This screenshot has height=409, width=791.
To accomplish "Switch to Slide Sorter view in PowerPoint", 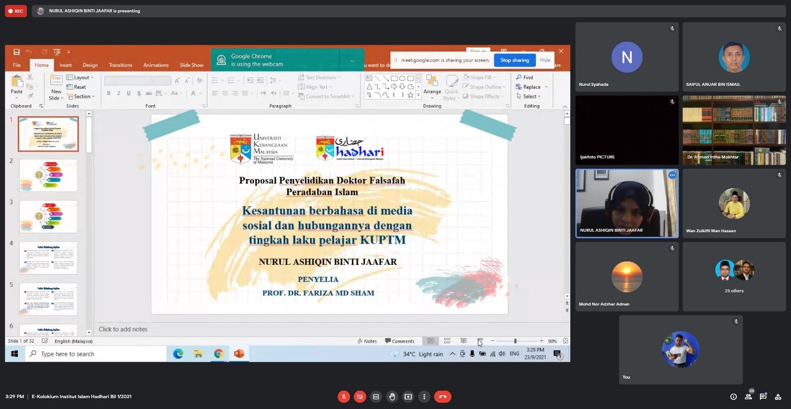I will tap(447, 341).
